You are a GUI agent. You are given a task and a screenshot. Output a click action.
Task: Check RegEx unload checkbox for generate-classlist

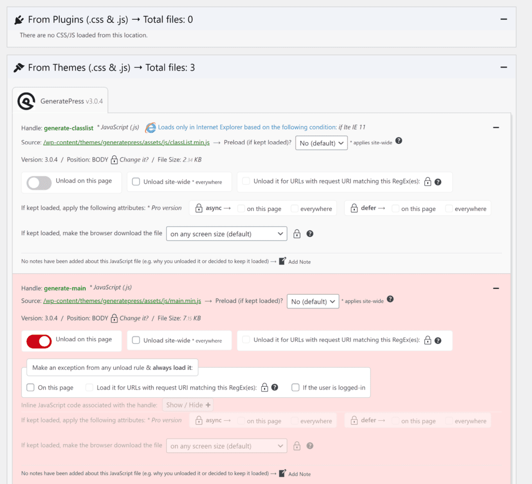pos(246,181)
